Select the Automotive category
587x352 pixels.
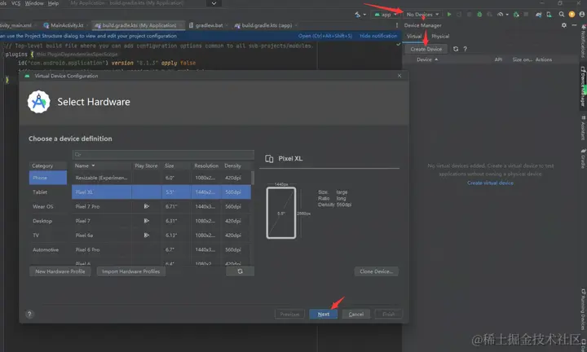pyautogui.click(x=48, y=249)
